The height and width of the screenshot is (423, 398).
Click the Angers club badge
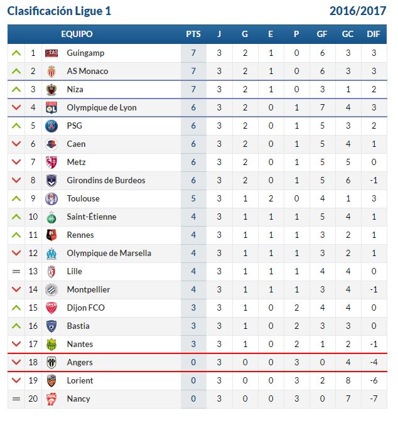[x=51, y=363]
